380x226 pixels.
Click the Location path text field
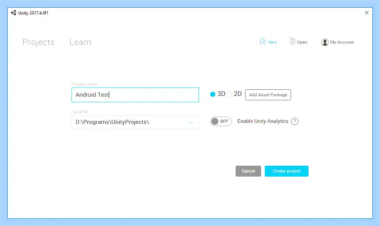pyautogui.click(x=135, y=122)
